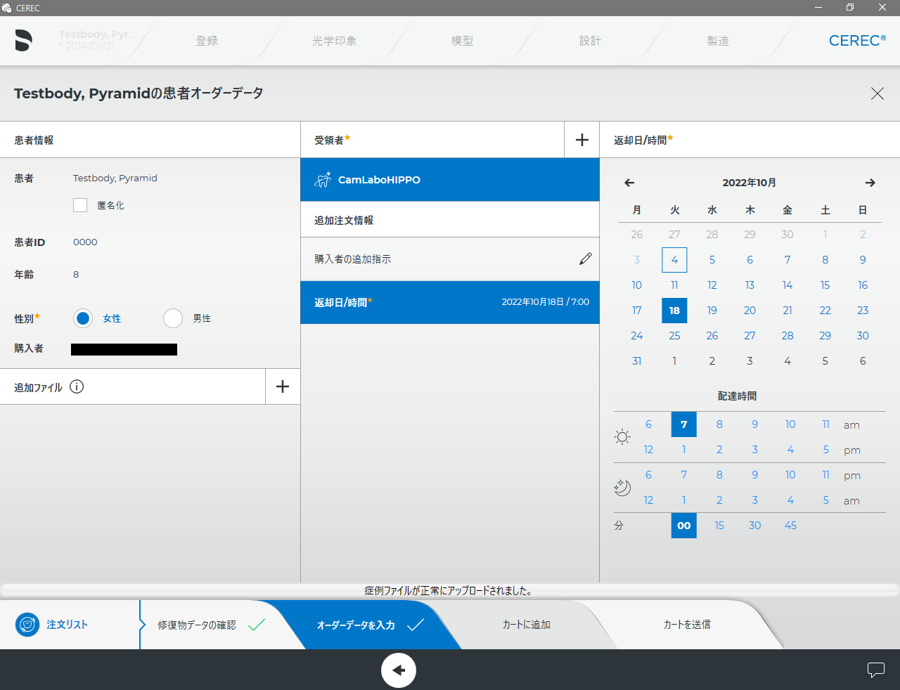This screenshot has height=690, width=900.
Task: Open the chat feedback icon
Action: (x=875, y=670)
